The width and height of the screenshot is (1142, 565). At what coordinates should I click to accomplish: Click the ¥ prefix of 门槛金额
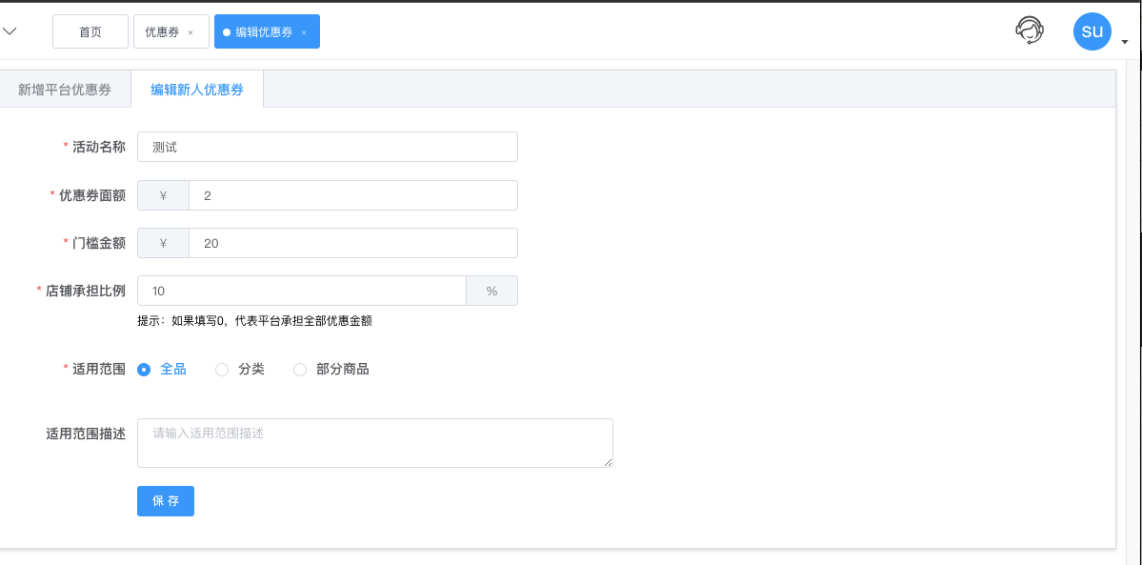[x=163, y=243]
